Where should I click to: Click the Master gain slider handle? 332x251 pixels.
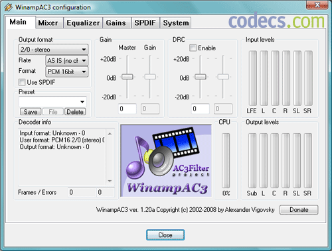point(127,77)
